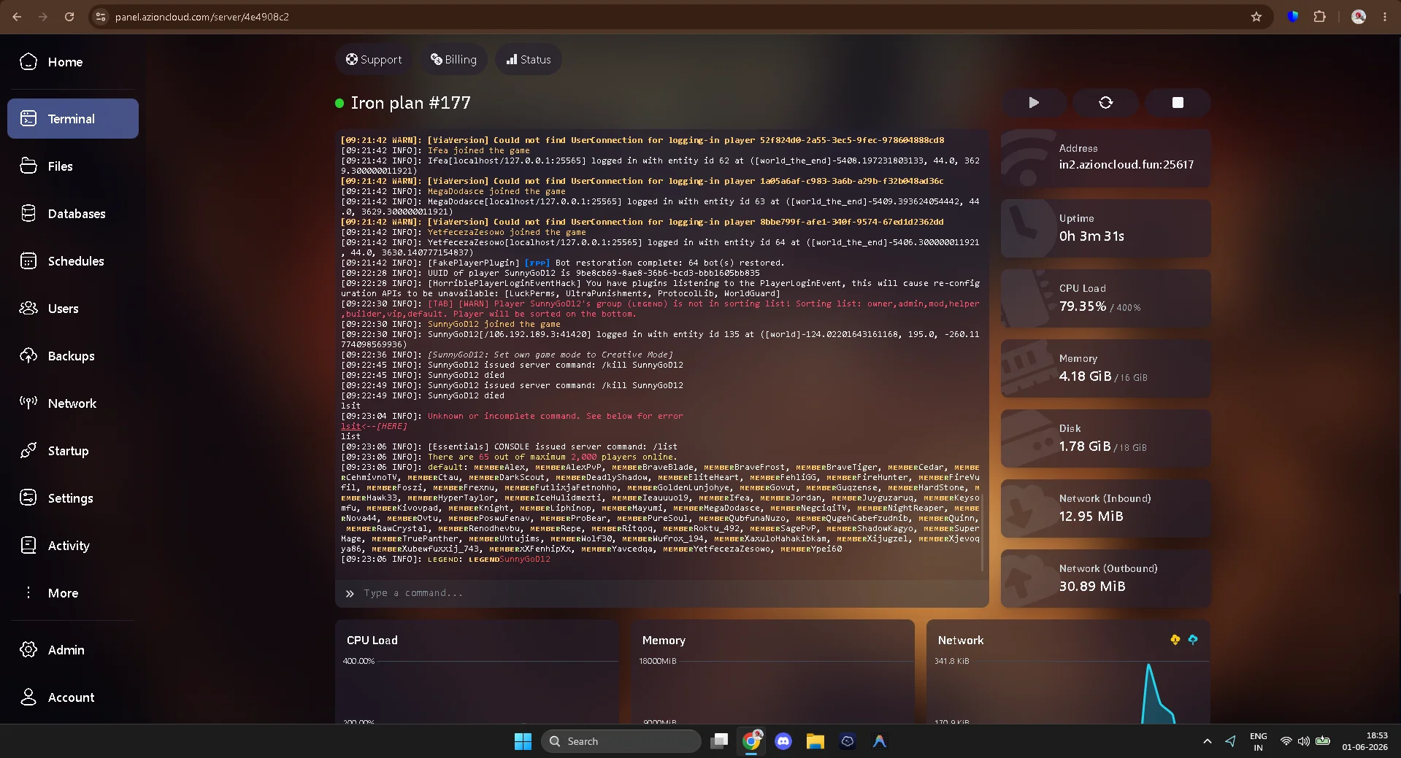
Task: Open File Explorer from the taskbar
Action: click(x=815, y=741)
